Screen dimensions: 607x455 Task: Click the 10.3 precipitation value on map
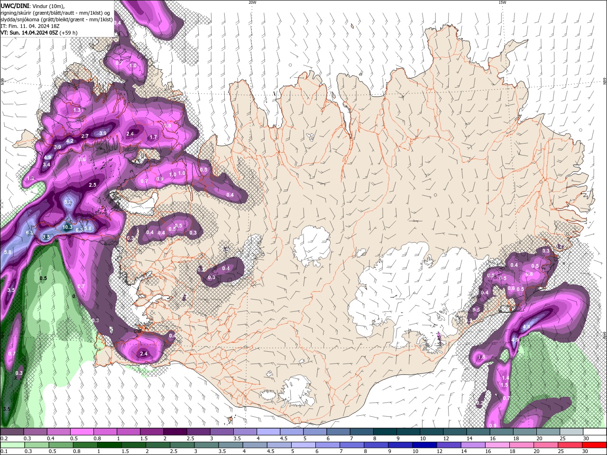[67, 227]
